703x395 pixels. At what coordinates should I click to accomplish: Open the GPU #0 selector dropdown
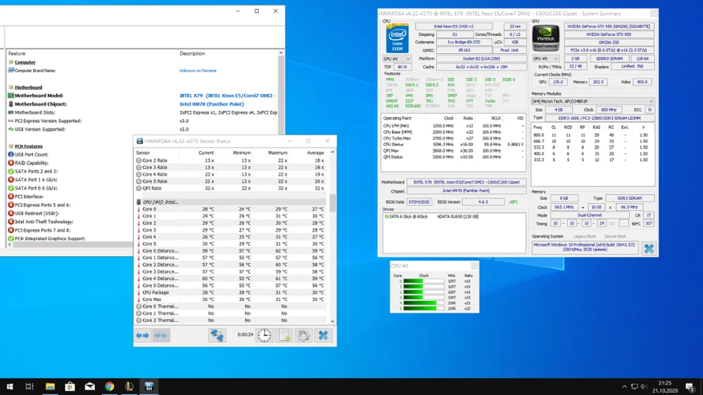(546, 59)
